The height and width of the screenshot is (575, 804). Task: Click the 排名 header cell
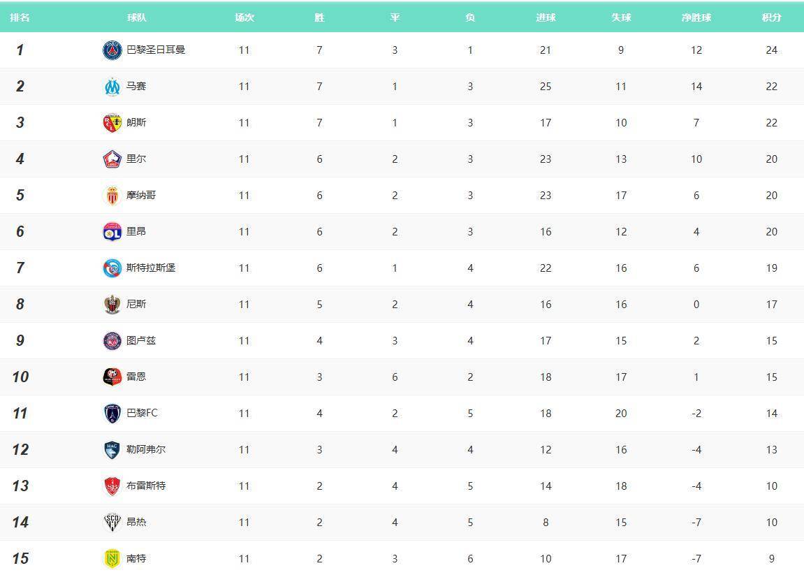[20, 17]
